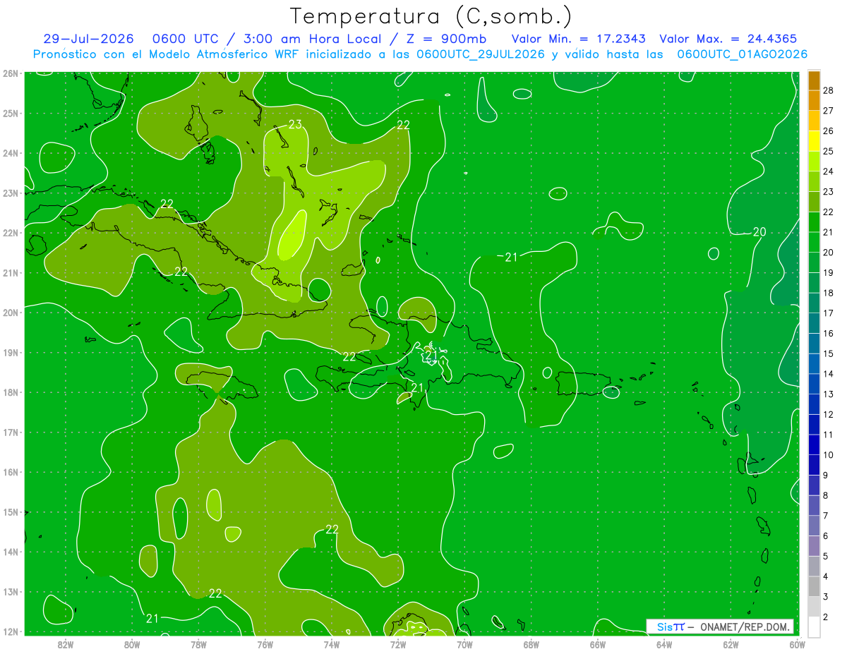
Task: Click the 26N latitude axis label
Action: pos(10,73)
